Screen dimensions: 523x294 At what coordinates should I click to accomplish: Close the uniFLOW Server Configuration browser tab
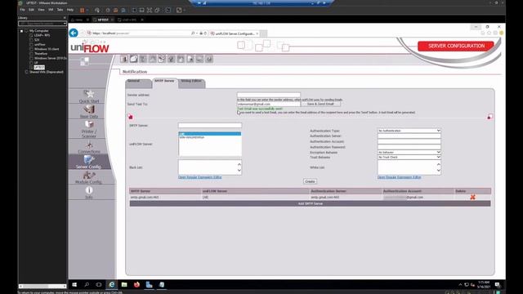point(257,33)
